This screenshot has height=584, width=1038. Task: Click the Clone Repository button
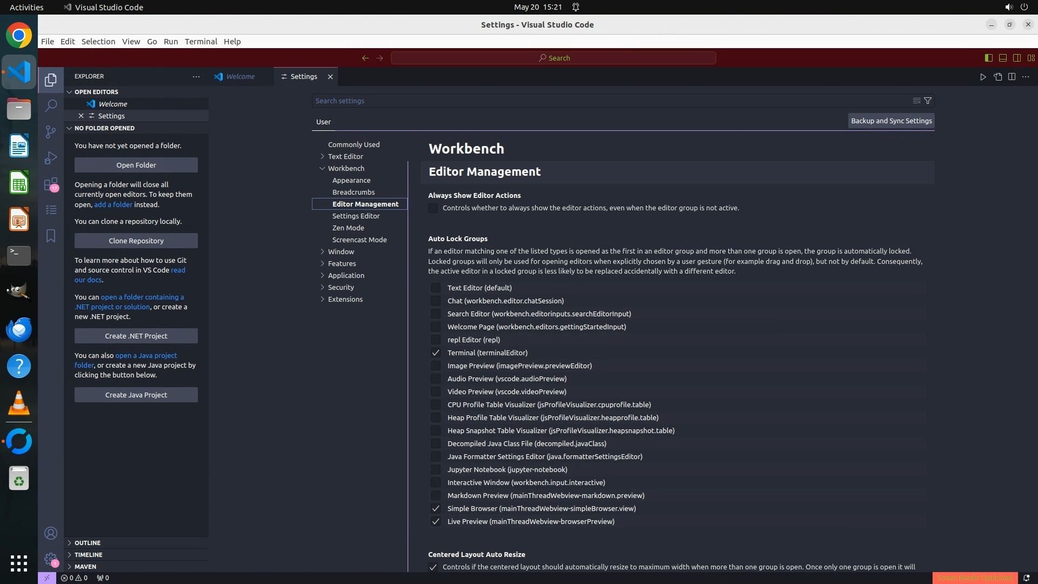pos(136,241)
